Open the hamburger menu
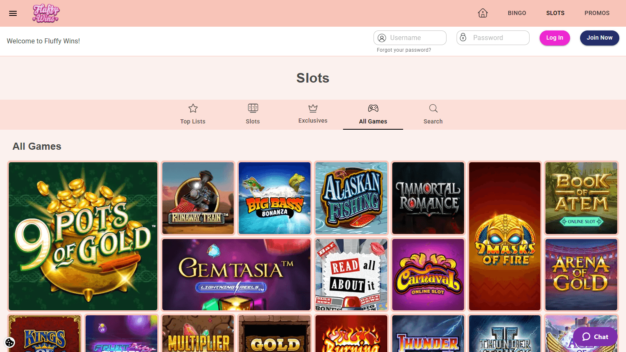 (13, 13)
